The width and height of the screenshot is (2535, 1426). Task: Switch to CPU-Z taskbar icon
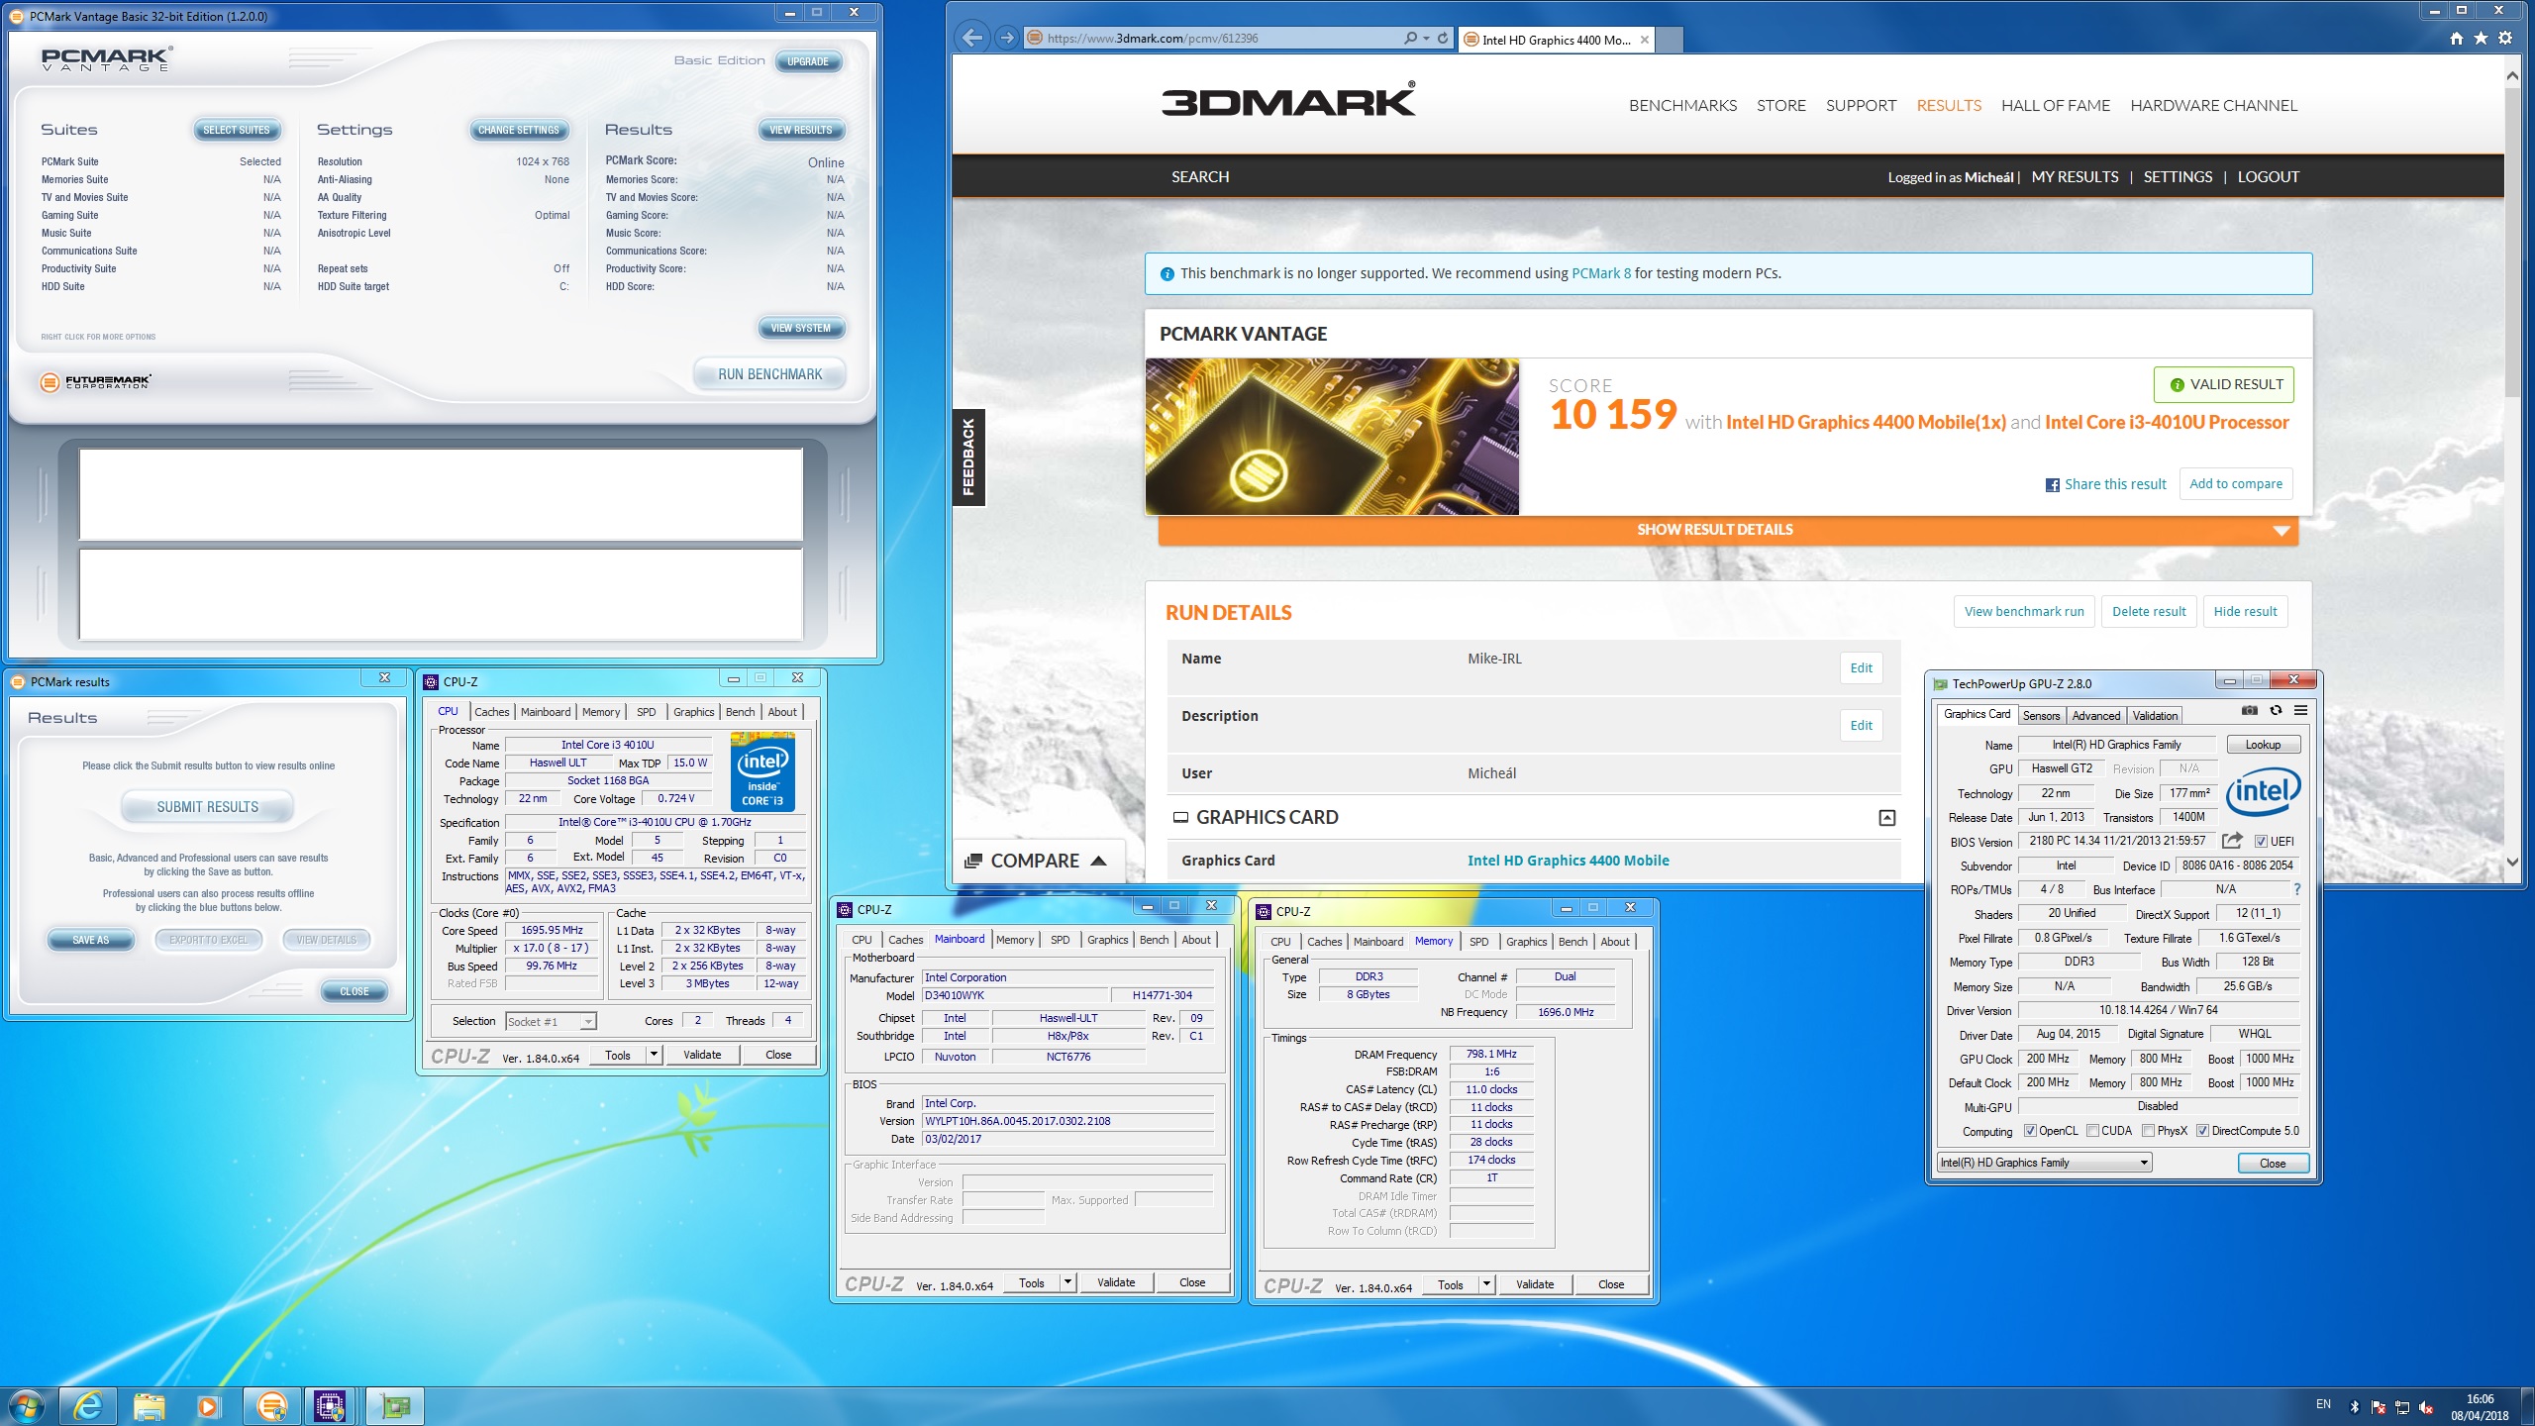pyautogui.click(x=330, y=1406)
